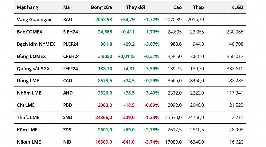Click the Mặt hàng column header
The image size is (266, 147).
coord(28,7)
